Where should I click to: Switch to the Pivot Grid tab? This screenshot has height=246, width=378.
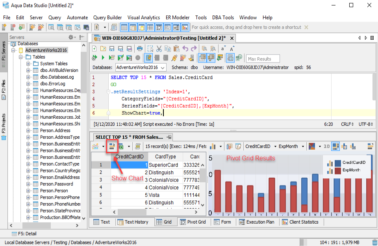tap(193, 222)
